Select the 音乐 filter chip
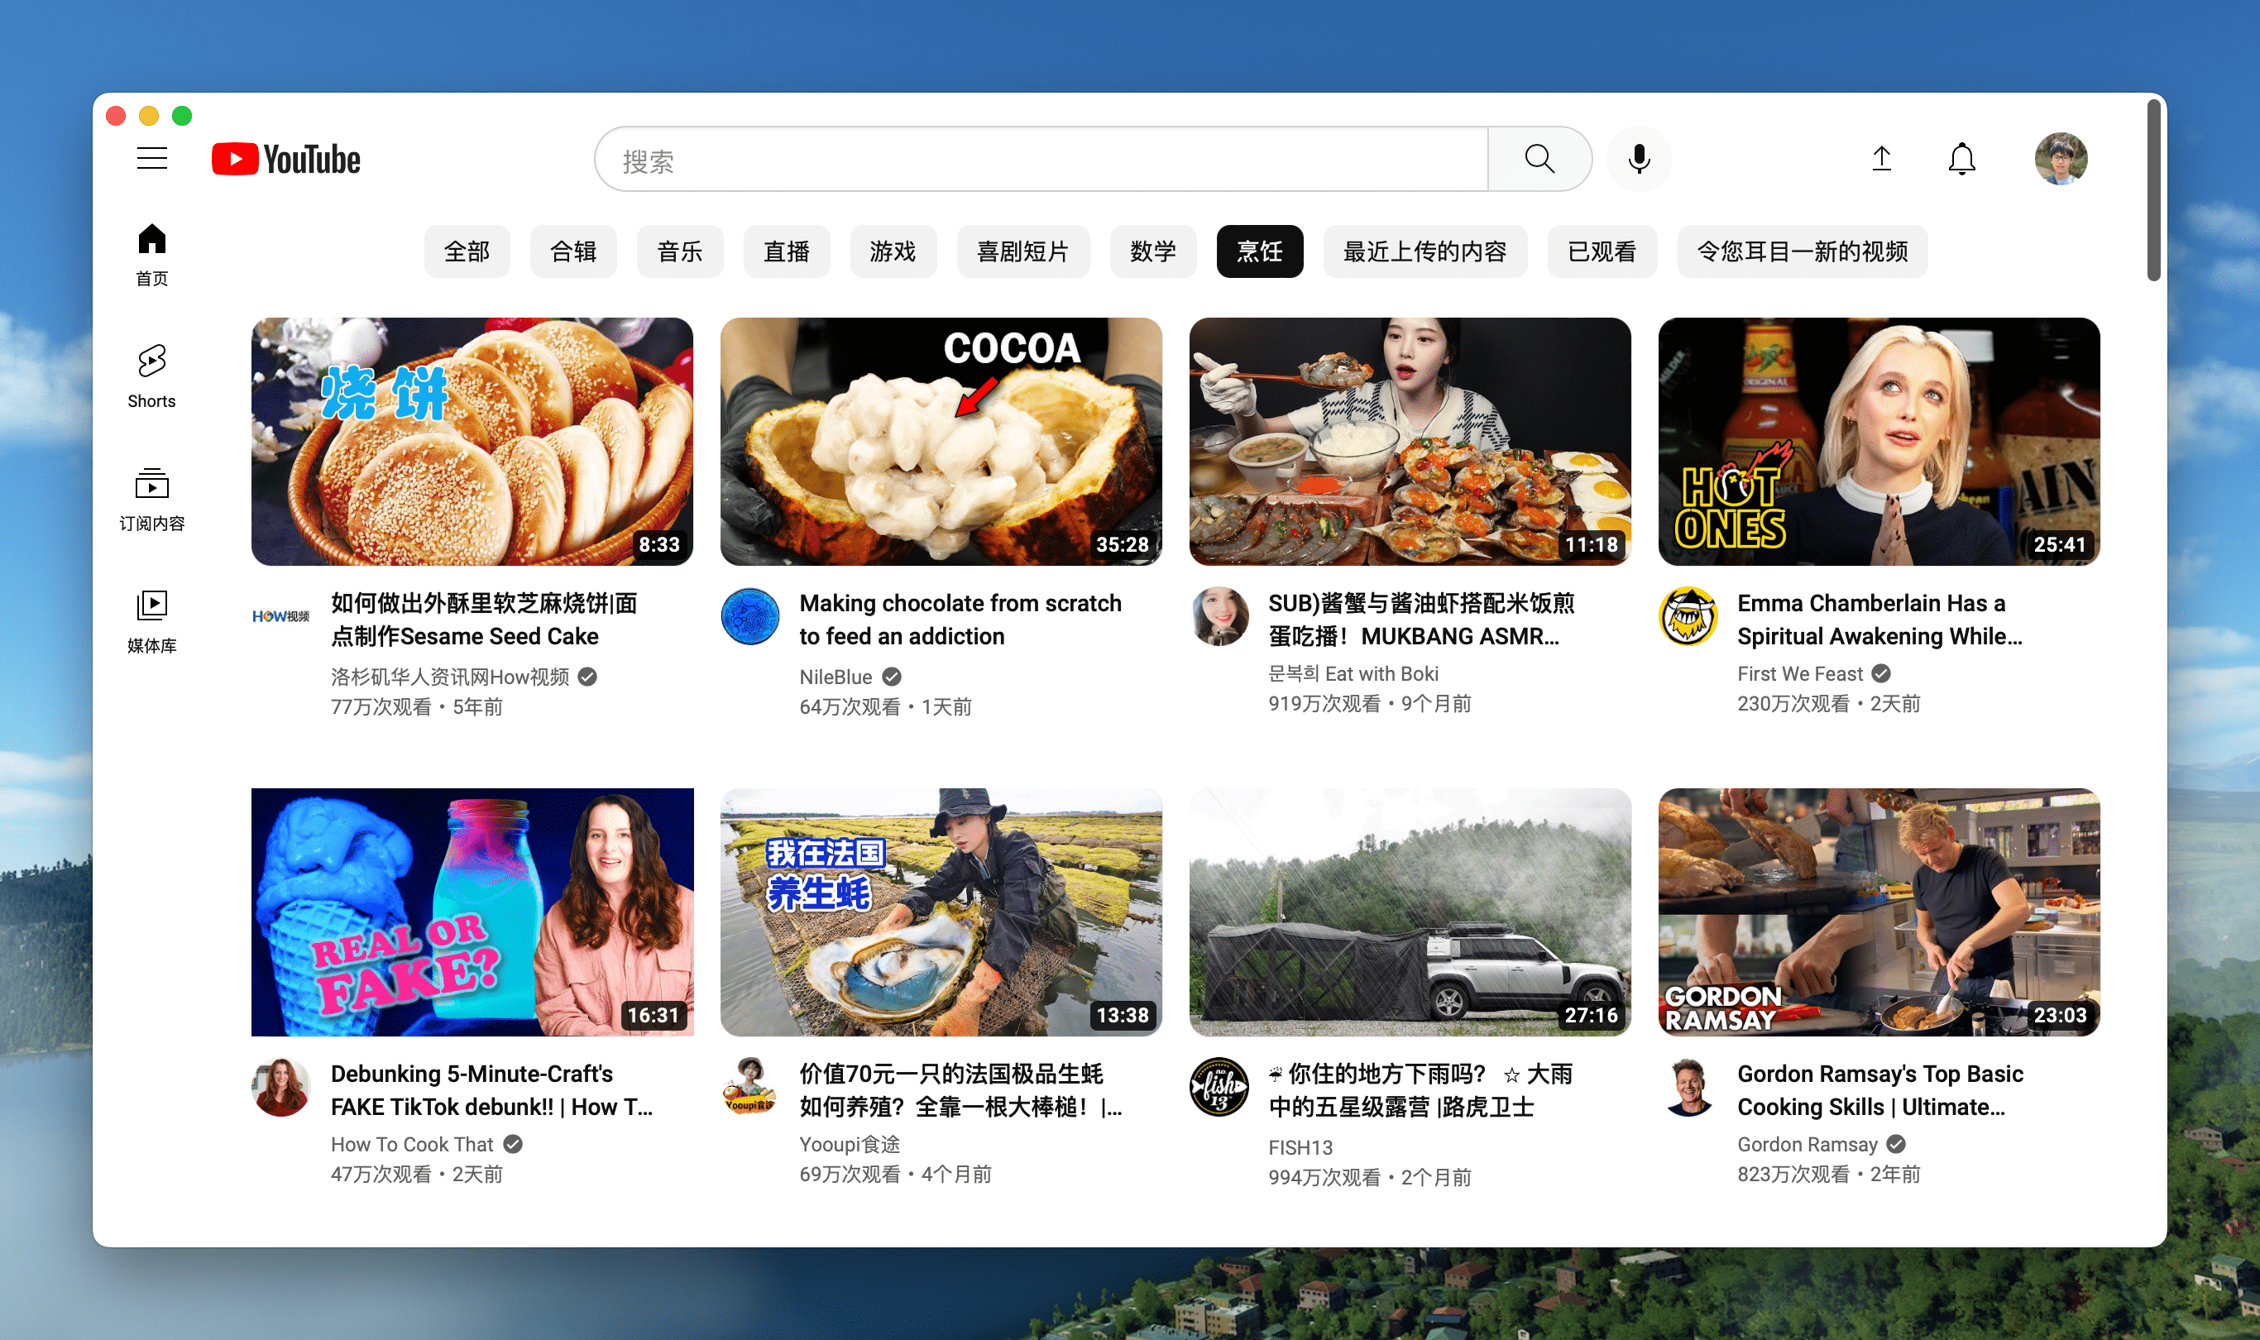Screen dimensions: 2260x1340 pyautogui.click(x=679, y=251)
